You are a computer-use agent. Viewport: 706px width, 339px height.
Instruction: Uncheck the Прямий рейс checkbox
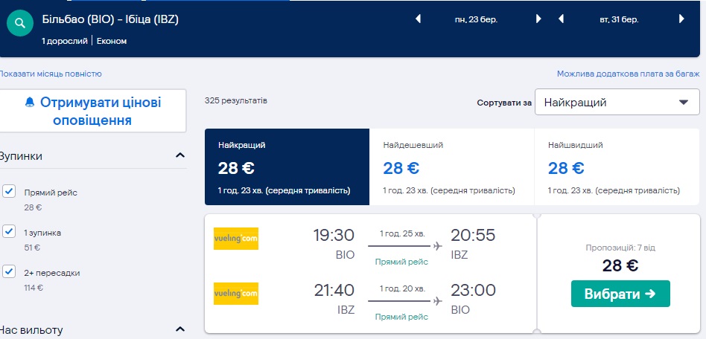click(x=9, y=192)
